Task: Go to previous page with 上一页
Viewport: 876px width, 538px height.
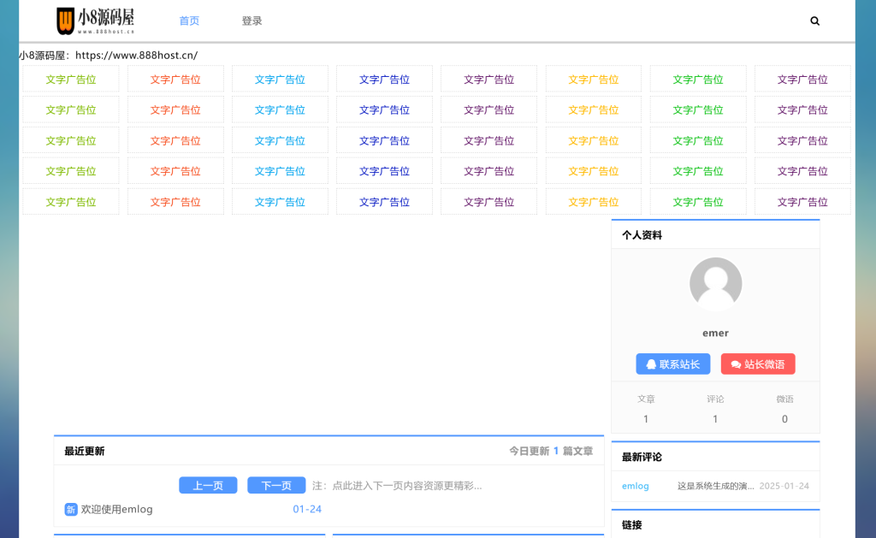Action: (208, 486)
